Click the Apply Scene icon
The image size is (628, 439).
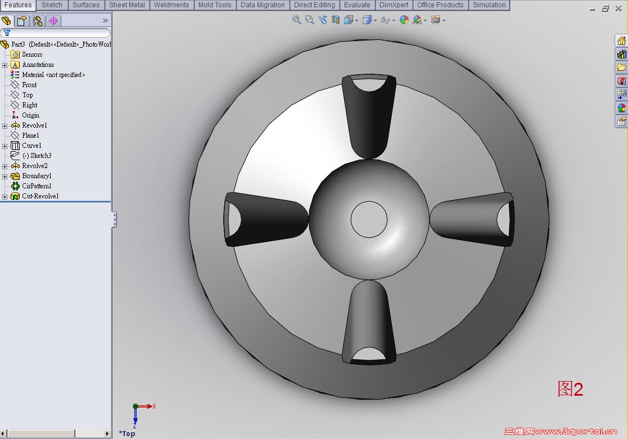pos(417,20)
